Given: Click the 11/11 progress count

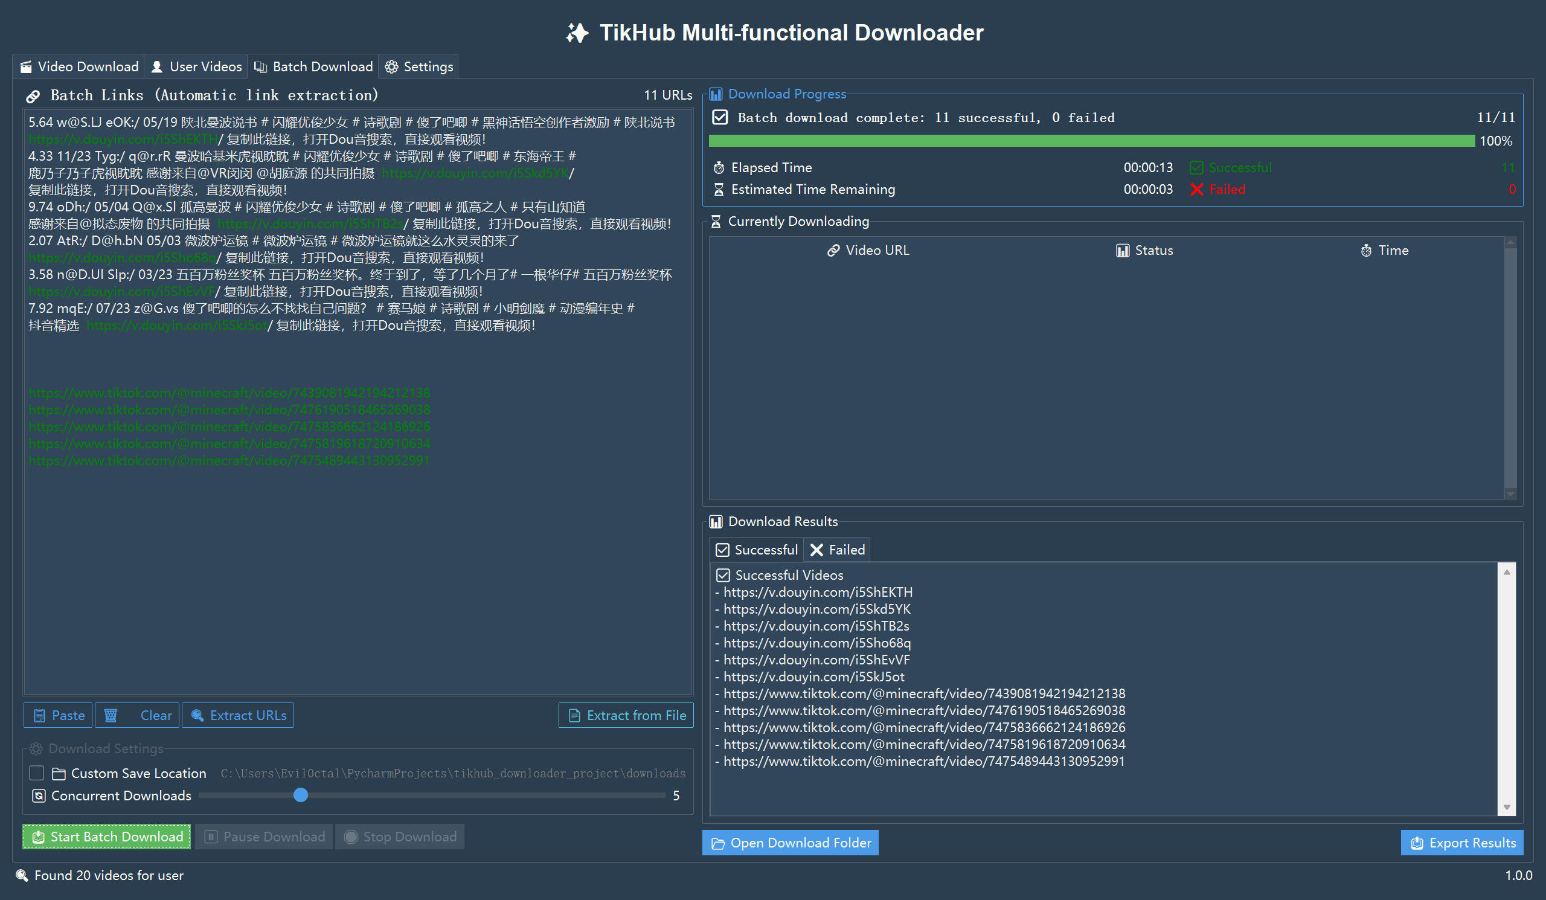Looking at the screenshot, I should 1496,117.
